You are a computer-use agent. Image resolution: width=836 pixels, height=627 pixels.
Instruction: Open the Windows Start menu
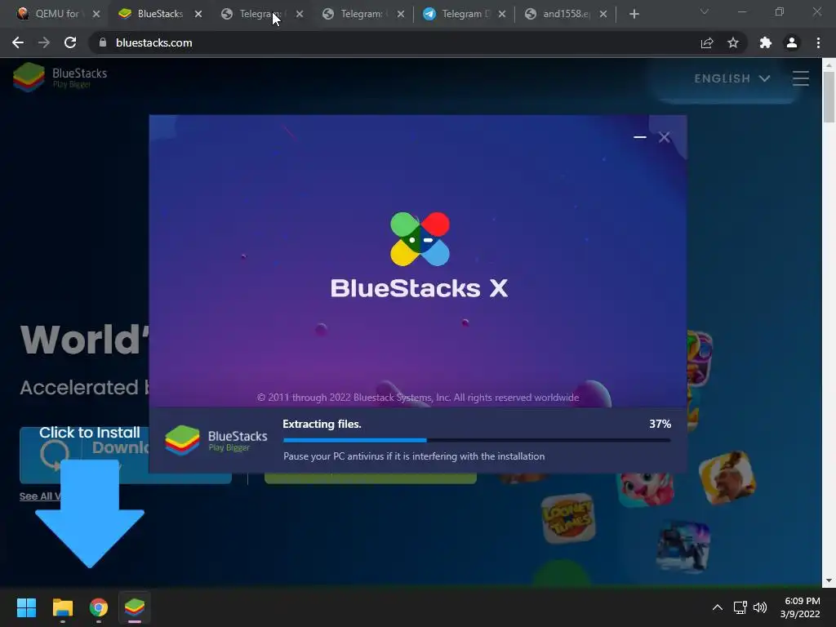(26, 607)
